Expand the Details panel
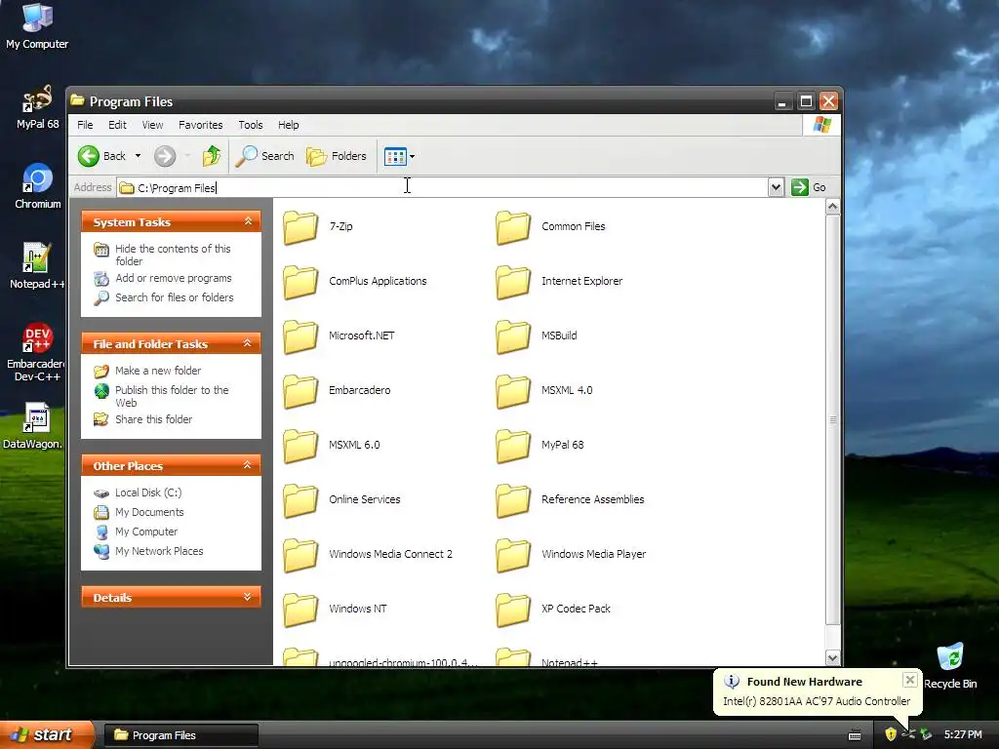 248,597
